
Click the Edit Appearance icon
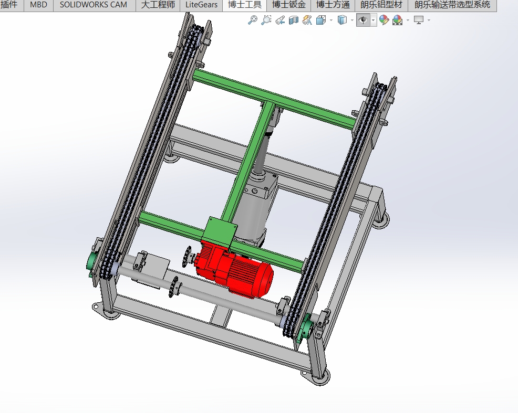pos(384,20)
